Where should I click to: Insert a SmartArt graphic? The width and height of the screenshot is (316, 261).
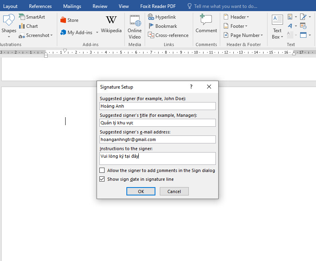(x=32, y=17)
